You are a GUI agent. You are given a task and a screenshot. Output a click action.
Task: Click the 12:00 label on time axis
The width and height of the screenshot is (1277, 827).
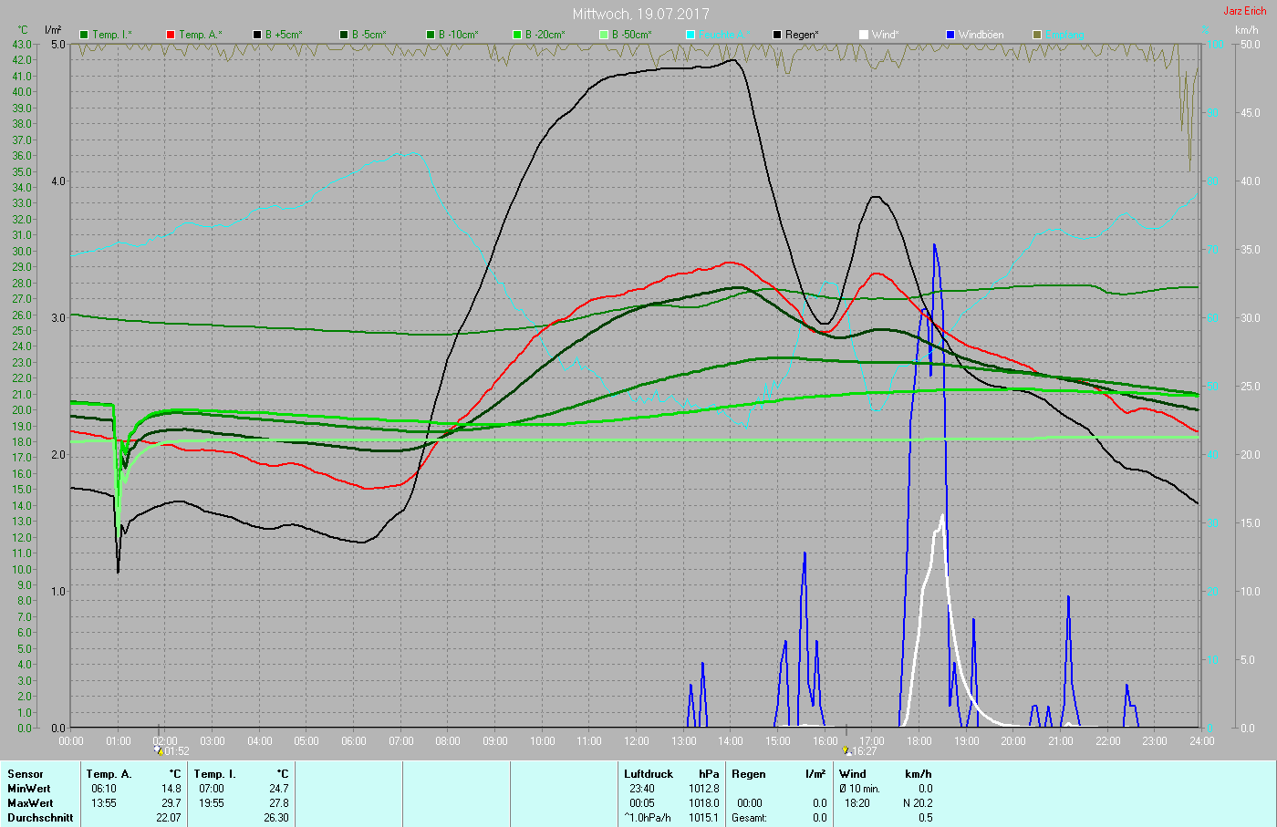(x=637, y=741)
